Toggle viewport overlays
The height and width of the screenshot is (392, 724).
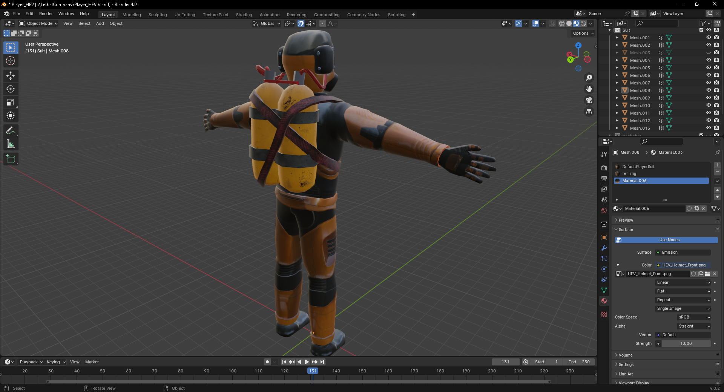(535, 23)
